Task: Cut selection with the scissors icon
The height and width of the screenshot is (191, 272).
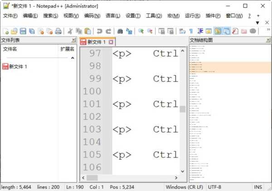Action: point(70,31)
